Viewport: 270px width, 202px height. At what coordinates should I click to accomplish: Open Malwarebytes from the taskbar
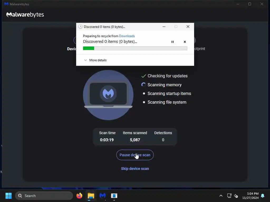coord(103,196)
